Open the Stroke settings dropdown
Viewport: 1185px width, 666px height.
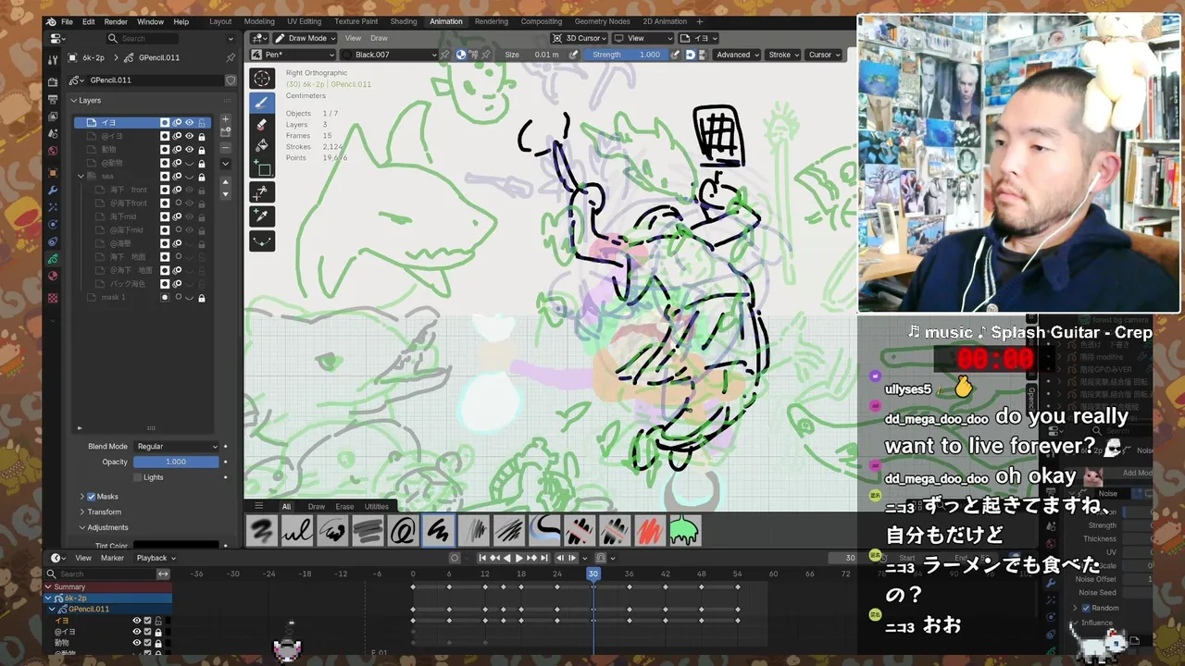(x=783, y=55)
